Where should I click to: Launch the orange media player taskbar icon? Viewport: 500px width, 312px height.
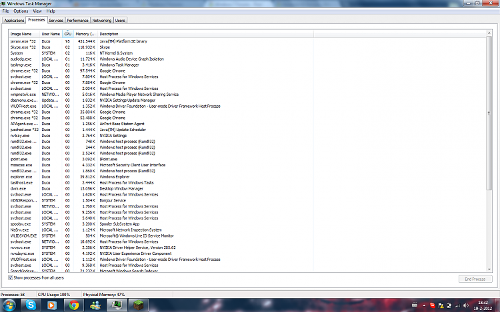pyautogui.click(x=51, y=305)
